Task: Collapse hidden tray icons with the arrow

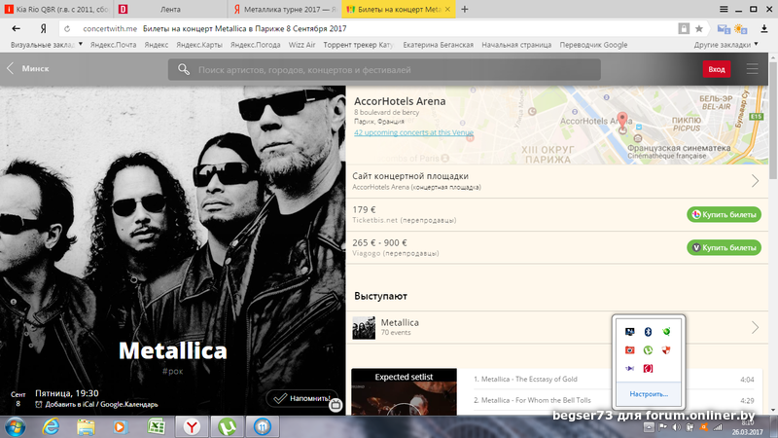Action: pyautogui.click(x=649, y=427)
